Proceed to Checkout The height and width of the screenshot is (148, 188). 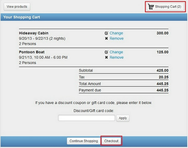[x=111, y=141]
